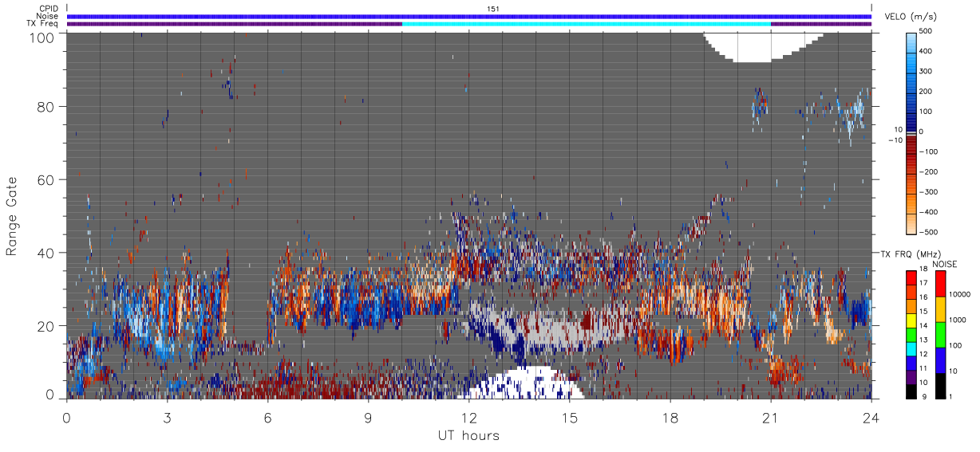Image resolution: width=980 pixels, height=452 pixels.
Task: Click the red 17–18 MHz TX frequency swatch
Action: pyautogui.click(x=911, y=276)
